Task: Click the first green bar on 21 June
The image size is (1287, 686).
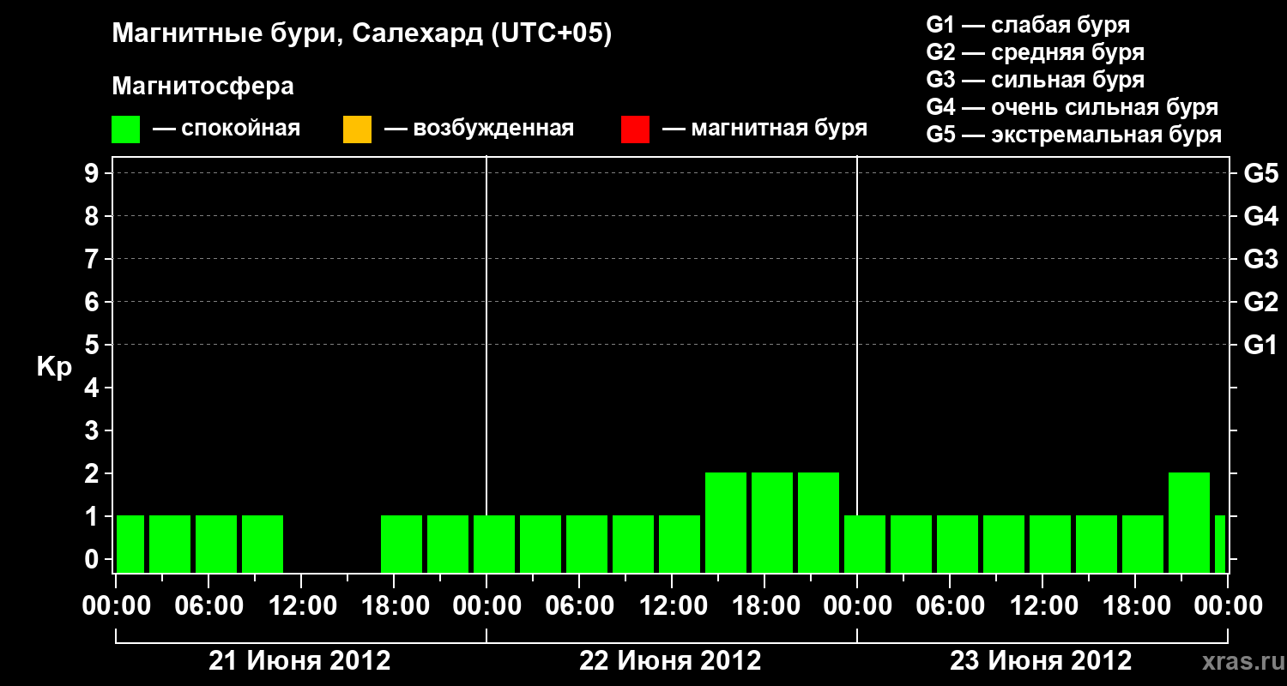Action: click(130, 544)
